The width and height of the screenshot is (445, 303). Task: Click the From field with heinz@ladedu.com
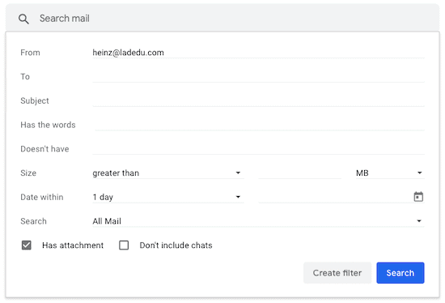pos(258,53)
